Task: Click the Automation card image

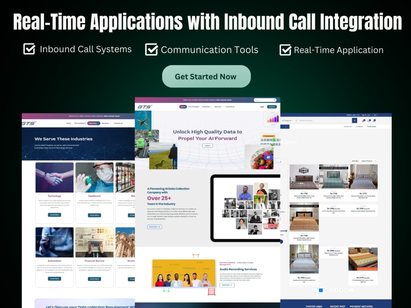Action: [55, 242]
